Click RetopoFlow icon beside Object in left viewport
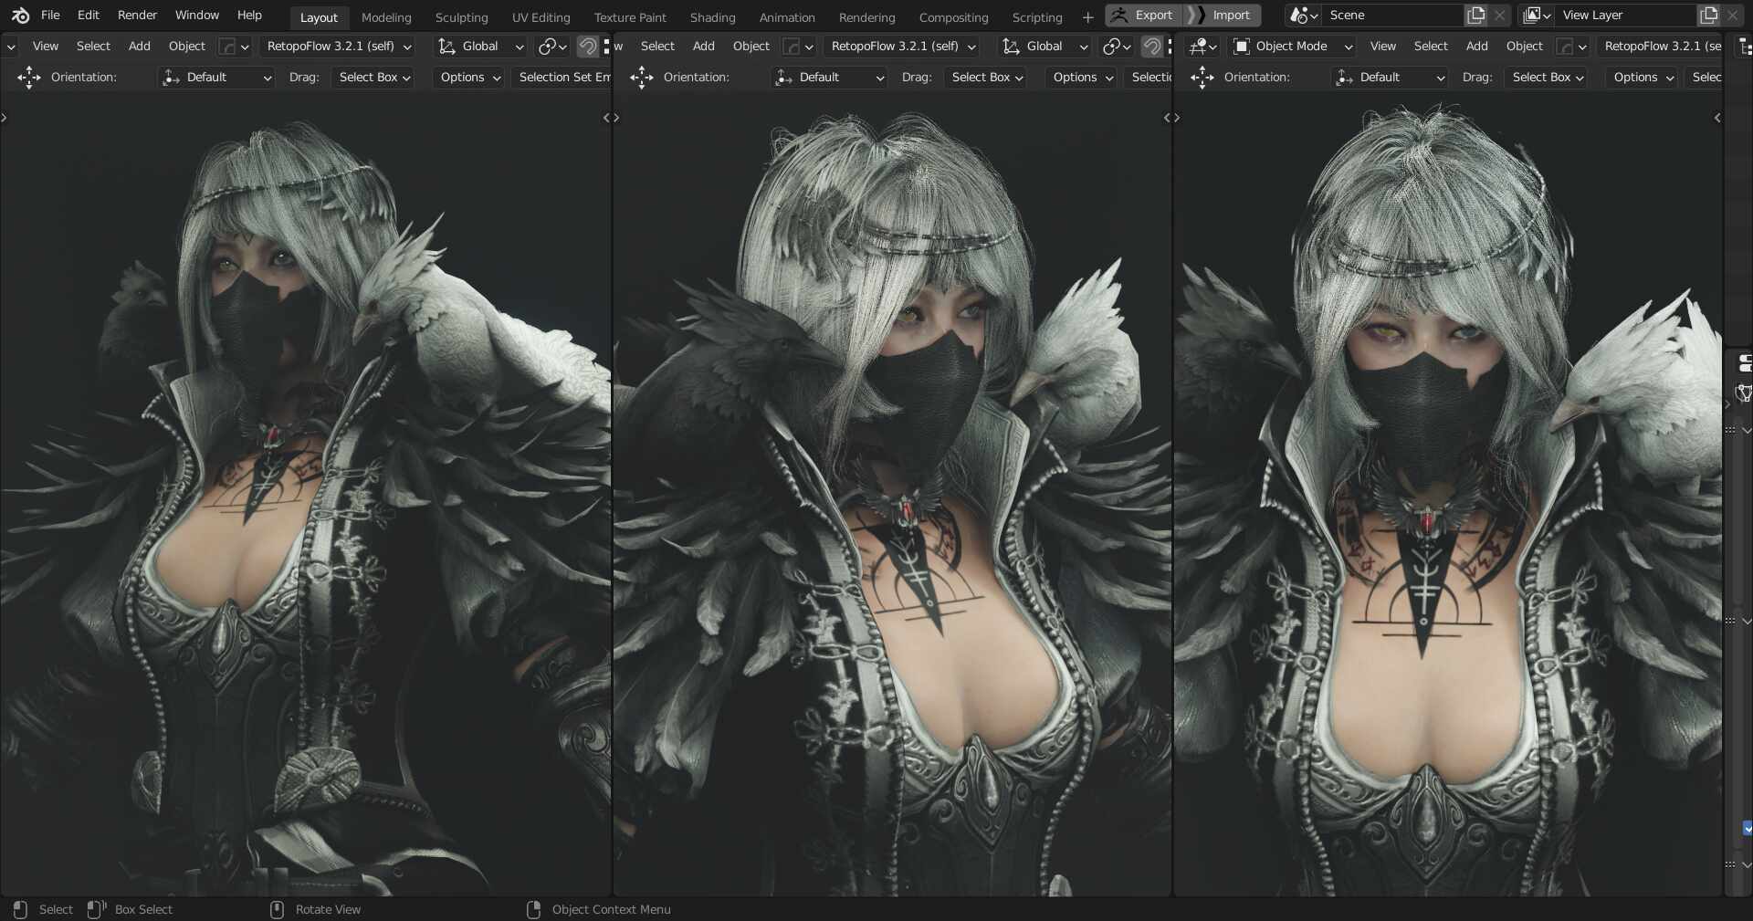 (x=234, y=47)
